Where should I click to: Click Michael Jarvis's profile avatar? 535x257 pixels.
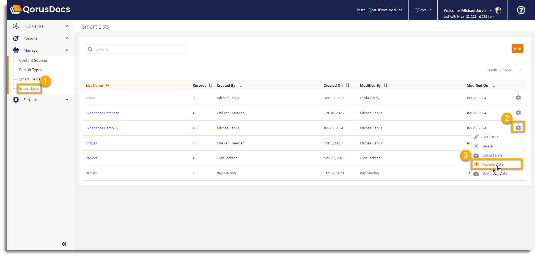[498, 10]
